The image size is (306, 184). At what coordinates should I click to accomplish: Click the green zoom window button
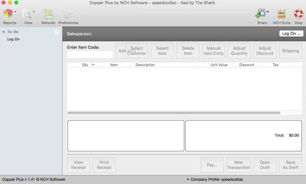(x=16, y=3)
